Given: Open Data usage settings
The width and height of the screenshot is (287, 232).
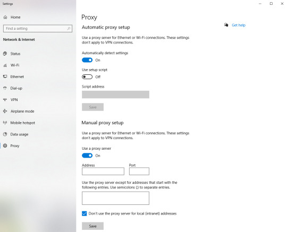Looking at the screenshot, I should pos(19,134).
